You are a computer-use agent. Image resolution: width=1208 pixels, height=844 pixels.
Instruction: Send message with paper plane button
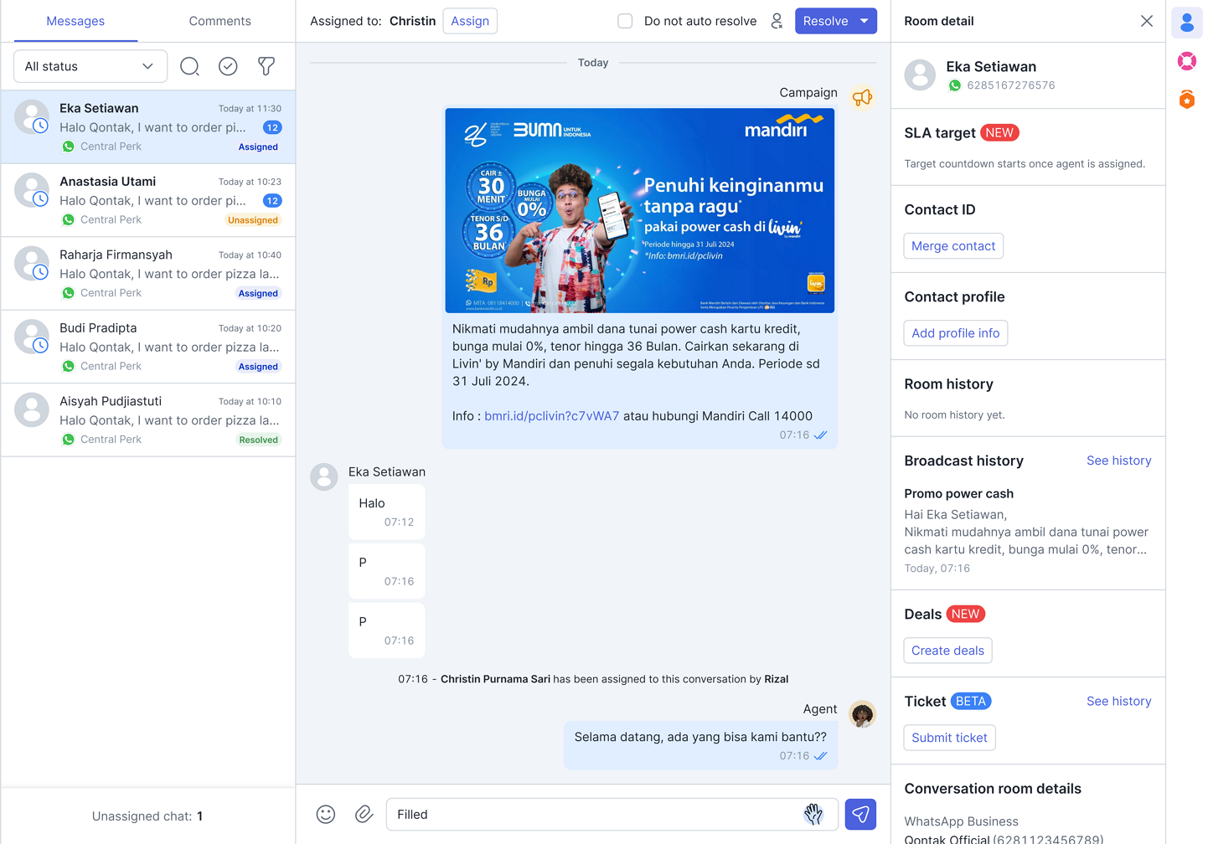(860, 814)
